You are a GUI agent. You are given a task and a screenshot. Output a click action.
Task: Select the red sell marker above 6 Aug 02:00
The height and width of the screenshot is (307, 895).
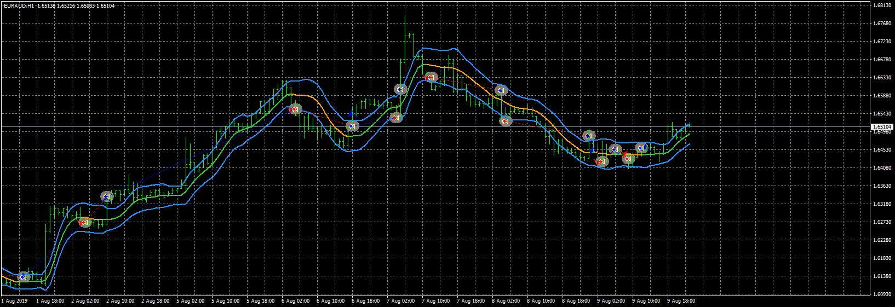[295, 109]
